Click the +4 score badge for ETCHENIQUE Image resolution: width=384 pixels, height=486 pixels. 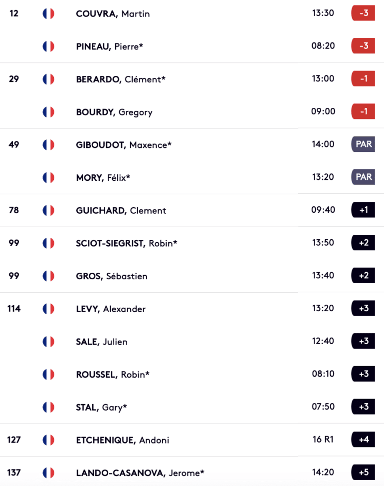tap(363, 440)
